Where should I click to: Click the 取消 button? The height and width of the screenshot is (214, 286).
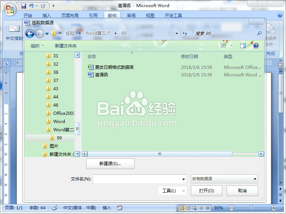click(242, 191)
